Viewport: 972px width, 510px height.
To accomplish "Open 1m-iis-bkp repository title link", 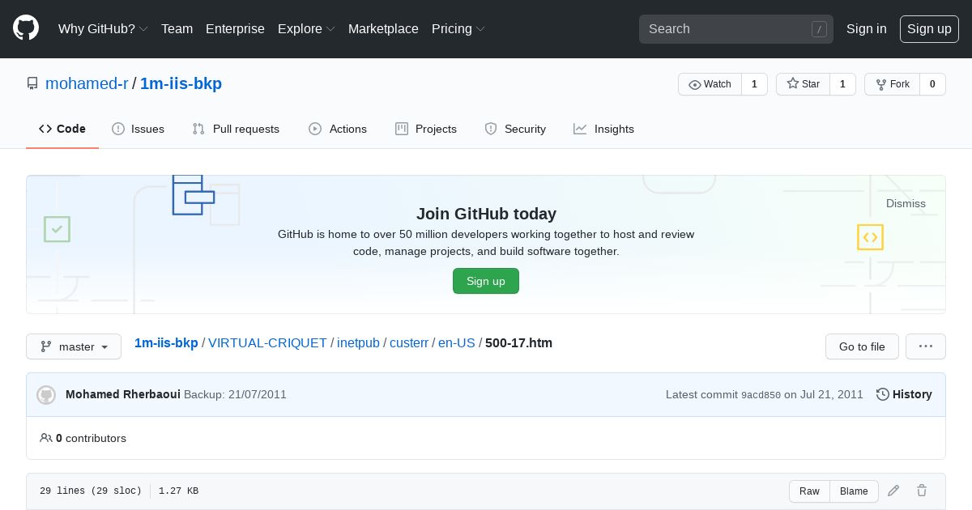I will coord(181,83).
